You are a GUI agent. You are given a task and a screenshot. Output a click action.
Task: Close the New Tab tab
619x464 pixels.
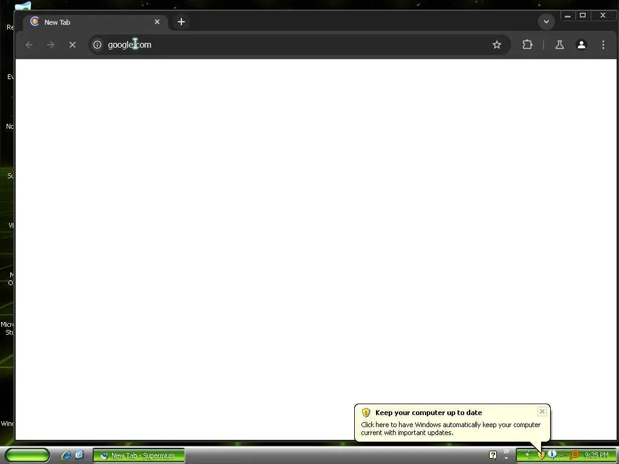157,22
